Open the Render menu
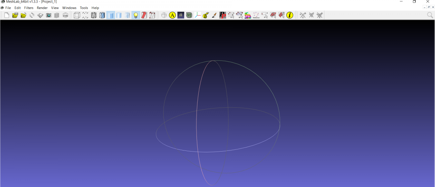This screenshot has width=435, height=187. [x=42, y=8]
